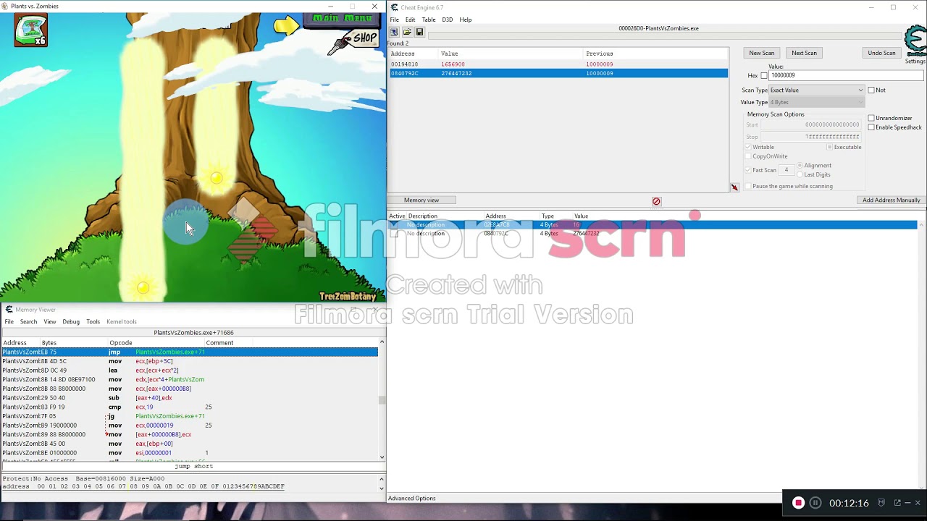Image resolution: width=927 pixels, height=521 pixels.
Task: Click the seed packet x6 icon in game
Action: click(x=30, y=30)
